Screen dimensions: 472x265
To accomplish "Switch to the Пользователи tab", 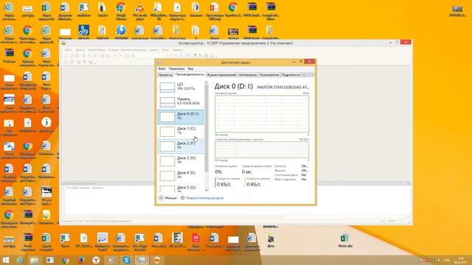I will 269,75.
